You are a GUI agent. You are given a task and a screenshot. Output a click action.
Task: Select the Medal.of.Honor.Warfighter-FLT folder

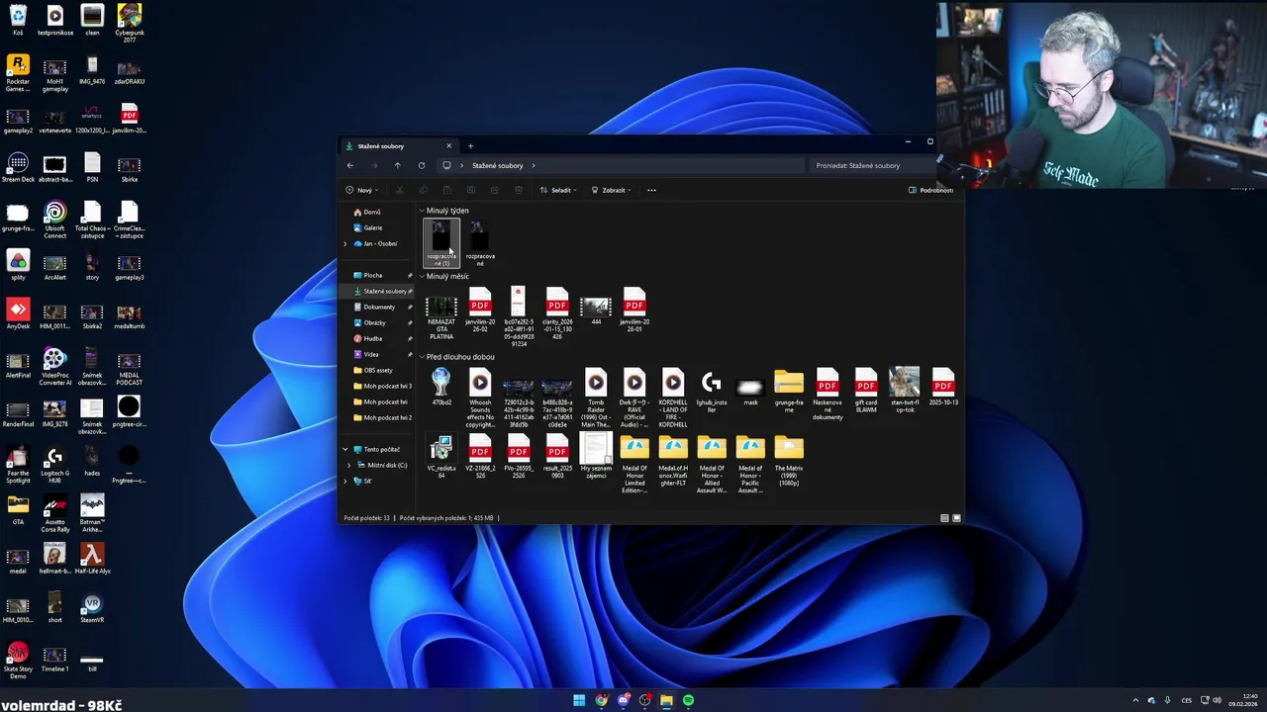coord(673,461)
